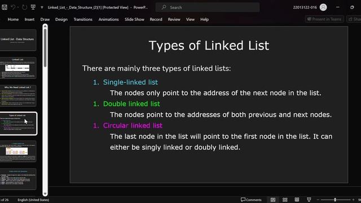This screenshot has height=203, width=361.
Task: Click the zoom out minus button
Action: tap(318, 200)
